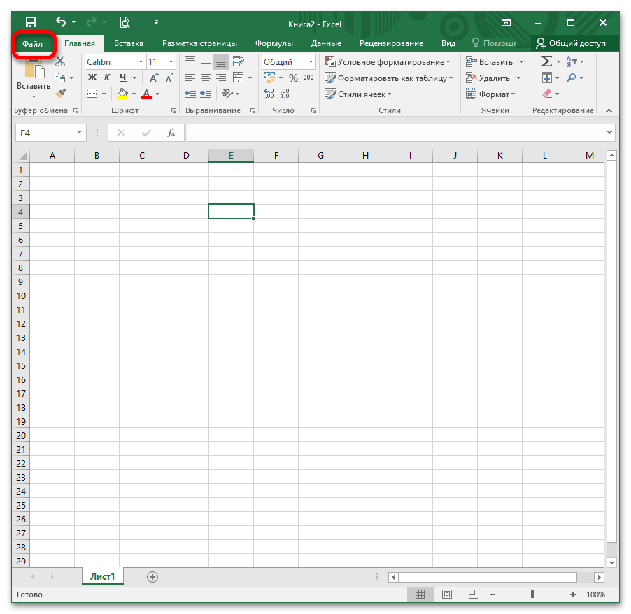Switch to the Вставка tab
Image resolution: width=631 pixels, height=614 pixels.
click(129, 43)
